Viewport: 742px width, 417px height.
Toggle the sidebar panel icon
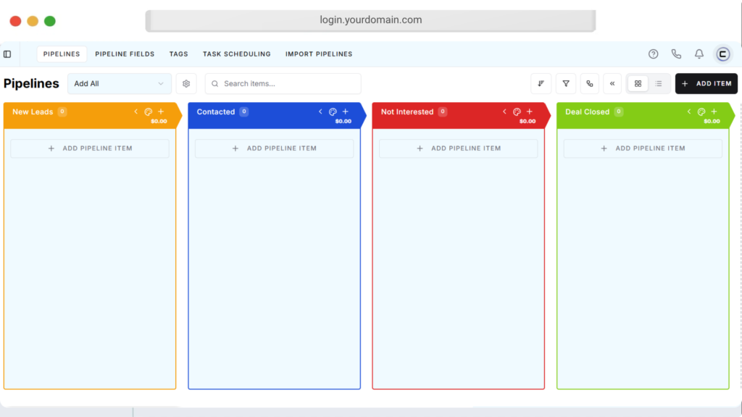(x=7, y=54)
